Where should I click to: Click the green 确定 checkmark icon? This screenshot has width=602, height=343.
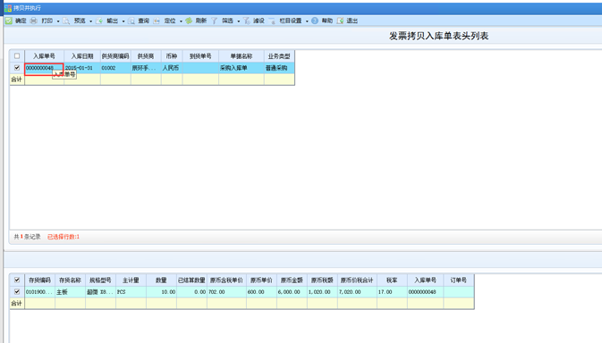pos(8,21)
